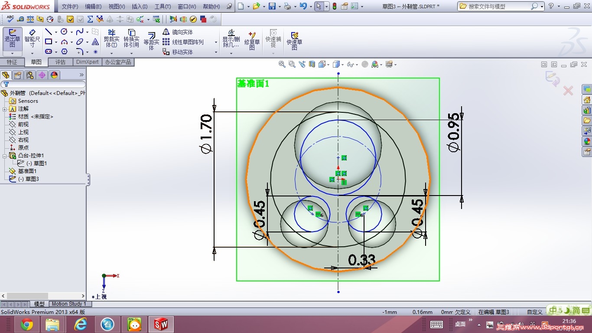Viewport: 592px width, 333px height.
Task: Click the sketch cancel red X
Action: click(568, 91)
